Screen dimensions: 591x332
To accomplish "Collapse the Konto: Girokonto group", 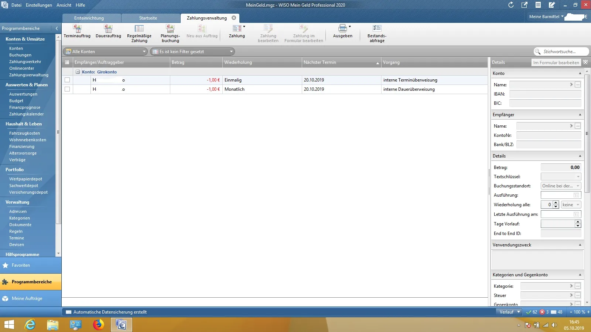I will 78,72.
